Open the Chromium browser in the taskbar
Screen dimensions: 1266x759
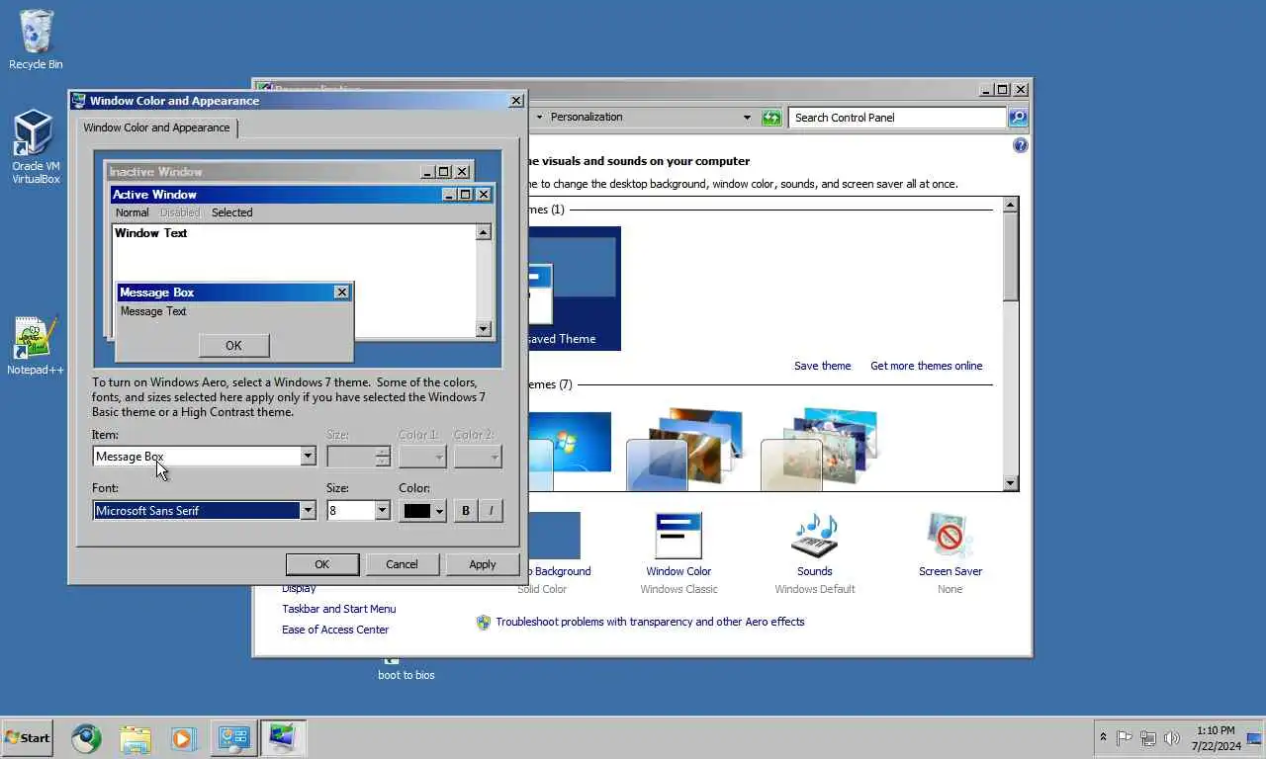coord(86,738)
